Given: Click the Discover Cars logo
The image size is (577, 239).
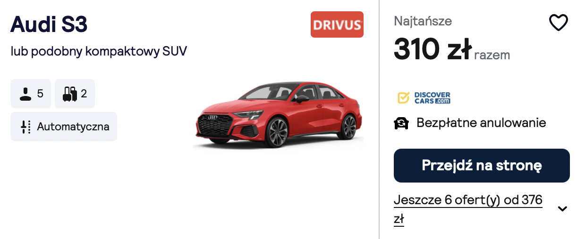Looking at the screenshot, I should coord(424,98).
